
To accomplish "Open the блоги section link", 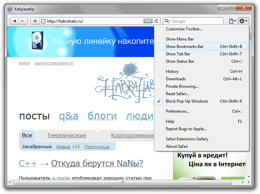I will [102, 116].
